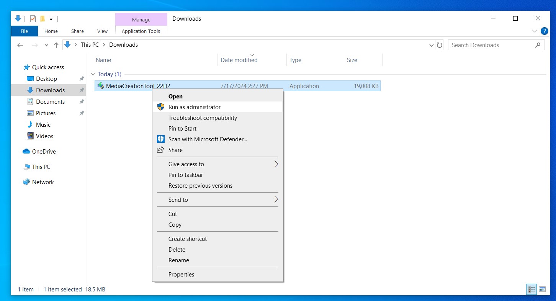Click the Share arrow icon in menu
This screenshot has height=301, width=556.
click(x=161, y=150)
